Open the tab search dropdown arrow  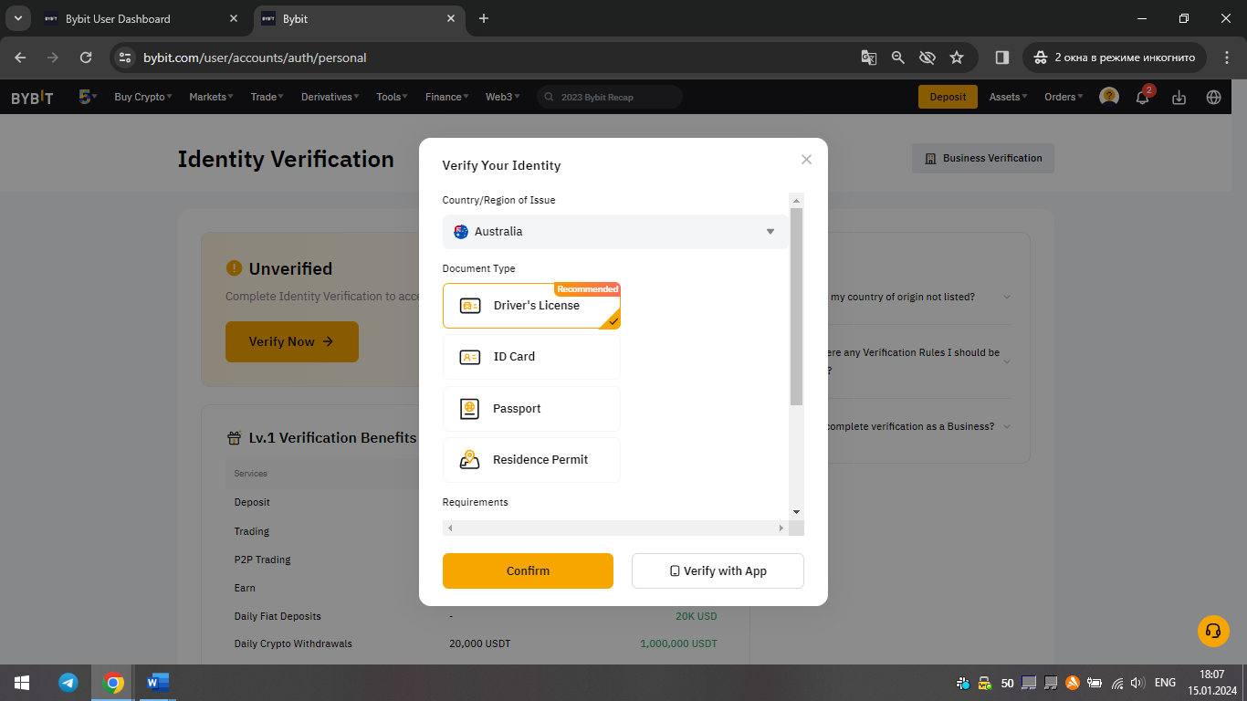pyautogui.click(x=17, y=19)
